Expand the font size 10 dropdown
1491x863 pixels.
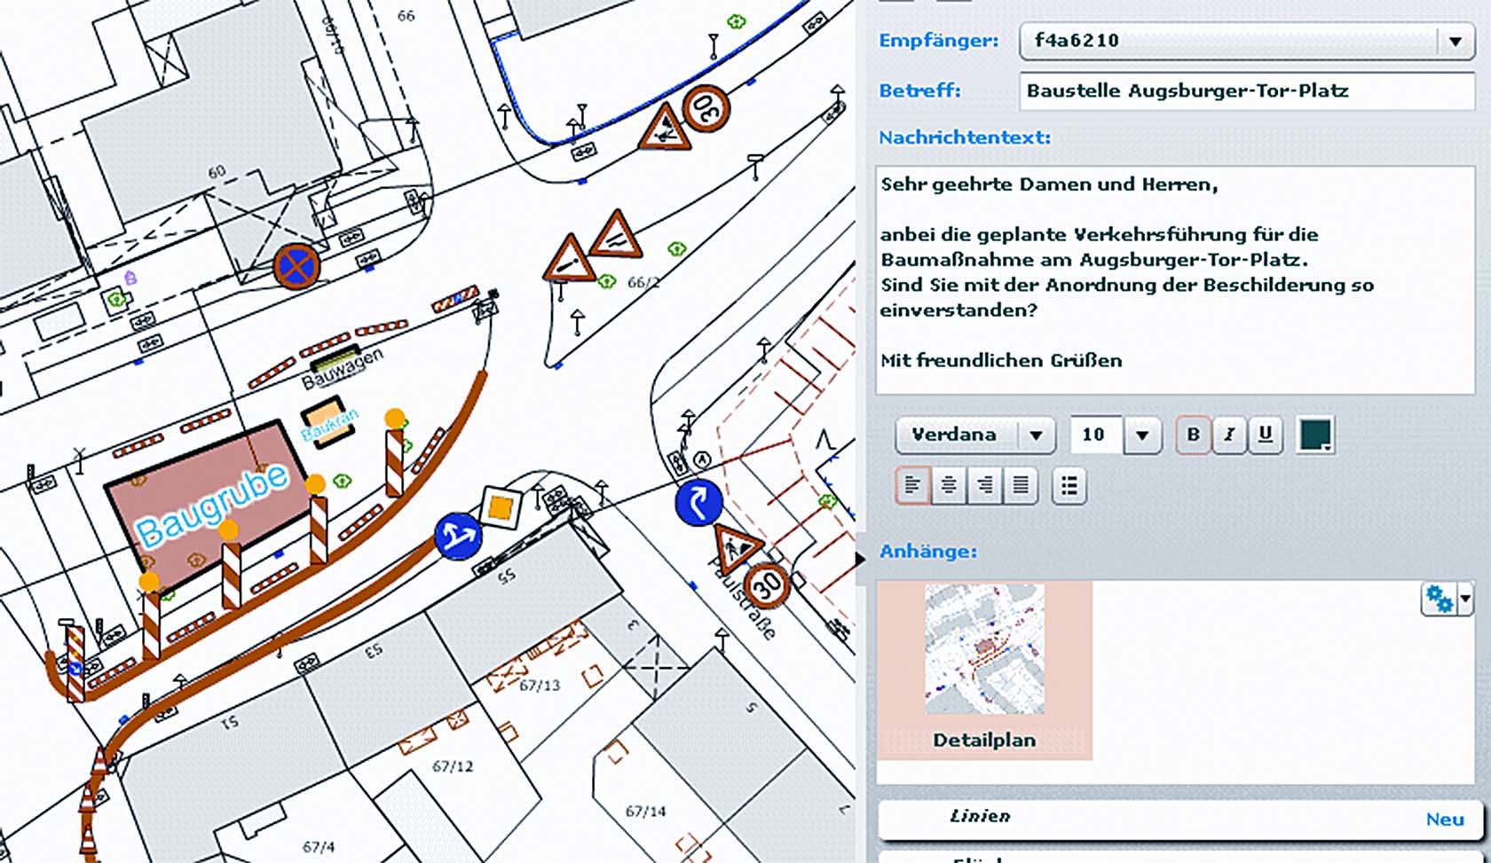coord(1142,435)
